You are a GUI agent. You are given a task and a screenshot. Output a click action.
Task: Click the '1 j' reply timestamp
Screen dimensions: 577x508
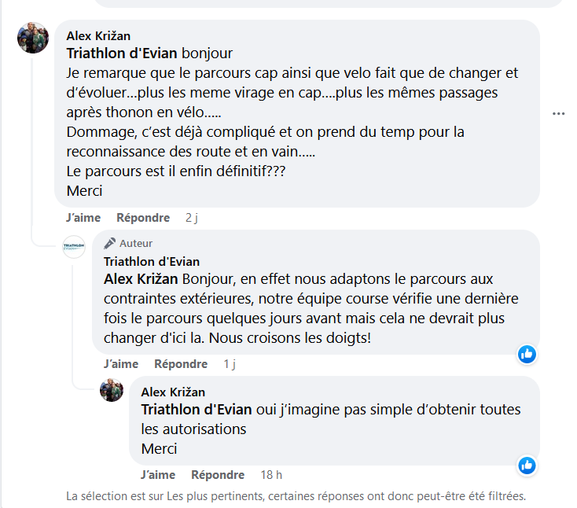click(x=230, y=364)
